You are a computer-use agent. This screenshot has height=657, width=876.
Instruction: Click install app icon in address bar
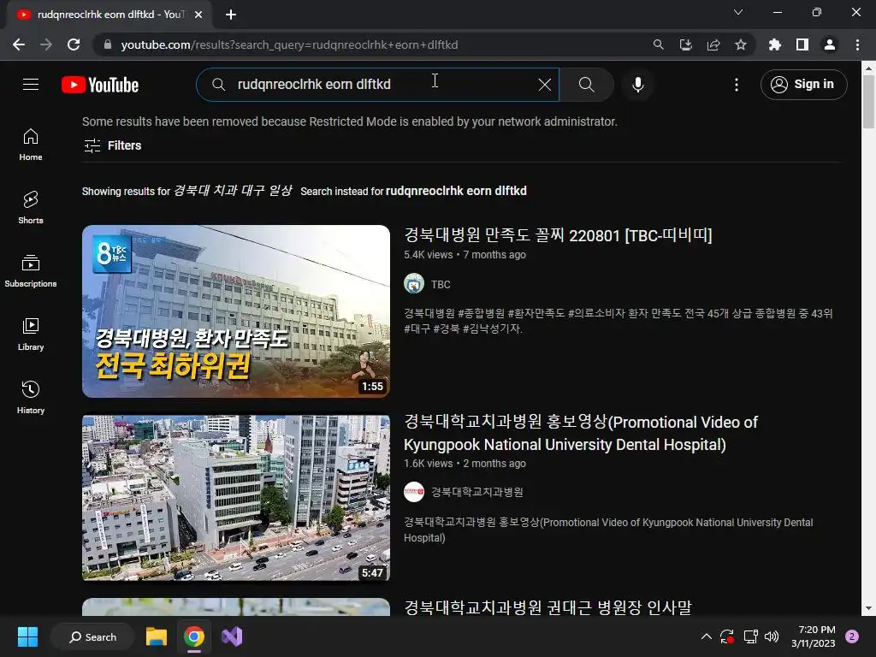pyautogui.click(x=686, y=44)
